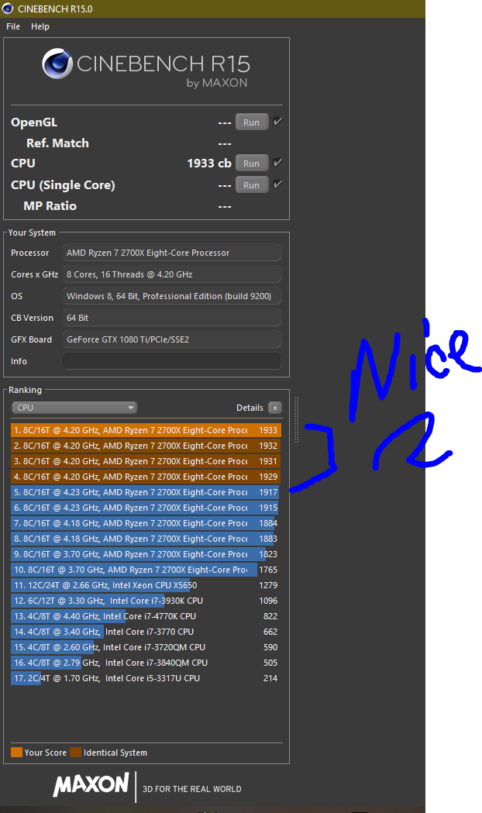Select ranking row 5 scoring 1917
The height and width of the screenshot is (813, 482).
(x=146, y=493)
